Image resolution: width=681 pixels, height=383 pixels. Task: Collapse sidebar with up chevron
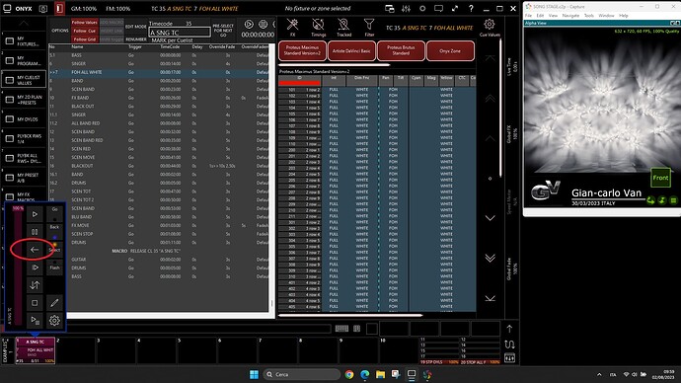tap(24, 23)
